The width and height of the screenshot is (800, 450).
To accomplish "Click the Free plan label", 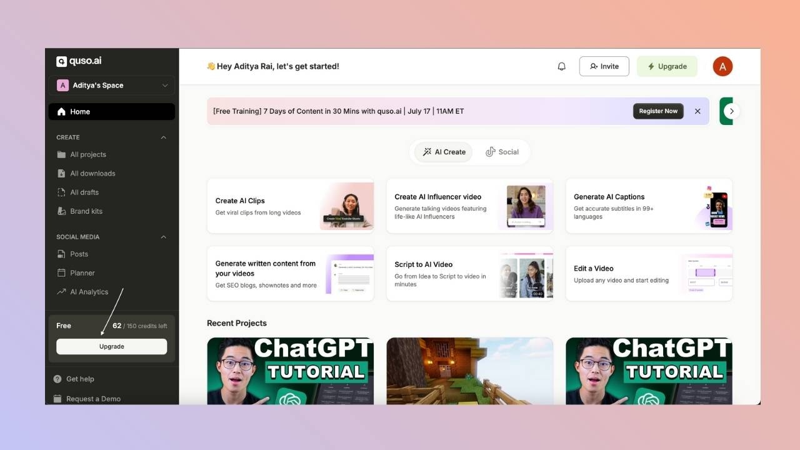I will tap(64, 326).
